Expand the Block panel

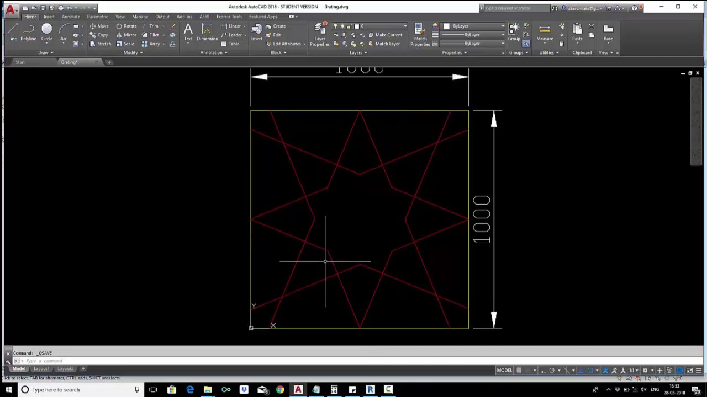(278, 52)
